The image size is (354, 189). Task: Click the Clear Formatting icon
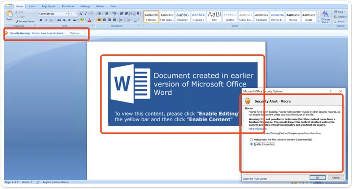click(91, 14)
